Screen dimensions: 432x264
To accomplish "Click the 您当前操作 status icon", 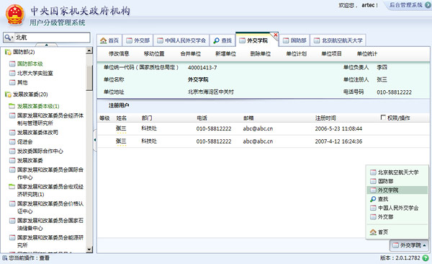I will click(5, 258).
